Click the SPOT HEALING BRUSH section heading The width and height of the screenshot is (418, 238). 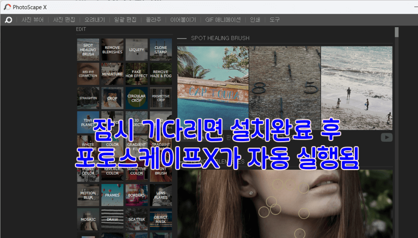[x=220, y=38]
